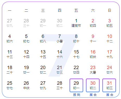This screenshot has width=121, height=99.
Task: Click July 18 二十 cell
Action: [10, 70]
